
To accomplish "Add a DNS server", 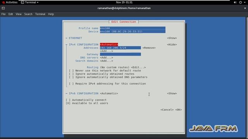I will 107,58.
